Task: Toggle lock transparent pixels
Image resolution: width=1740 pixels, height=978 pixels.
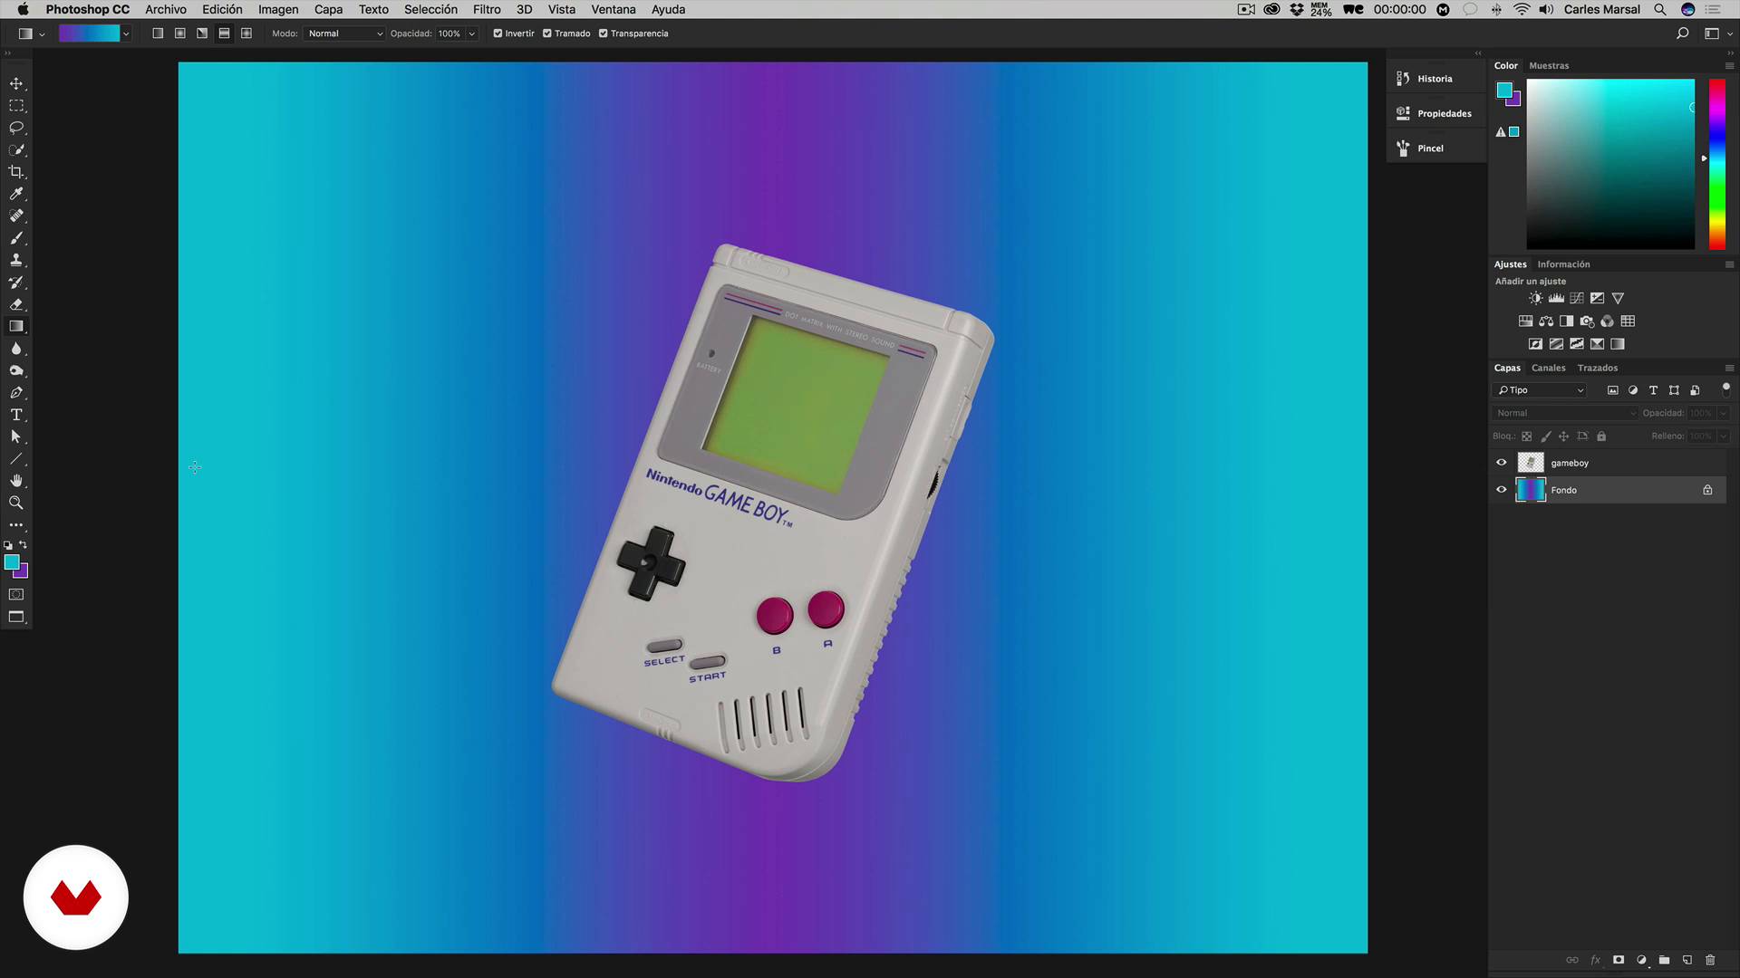Action: 1527,436
